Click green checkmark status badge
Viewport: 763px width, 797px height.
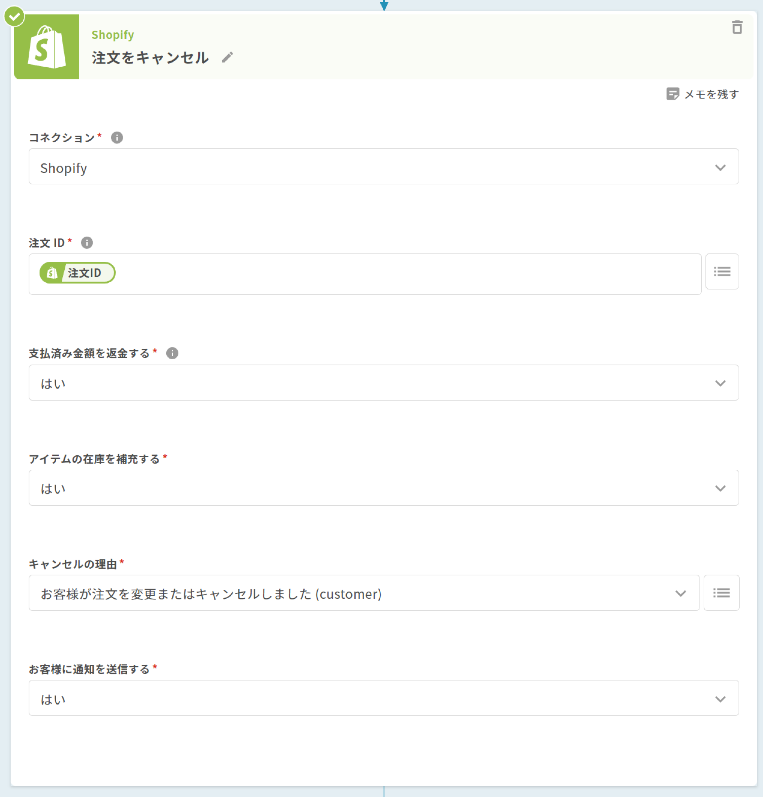14,17
